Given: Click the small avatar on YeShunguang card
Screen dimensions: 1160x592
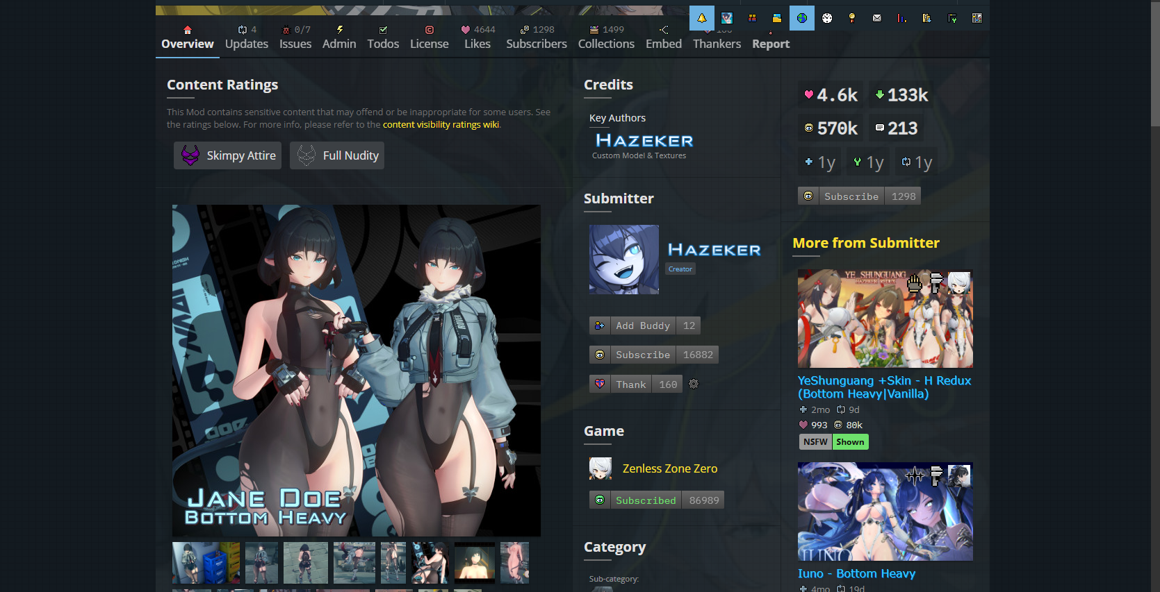Looking at the screenshot, I should [959, 282].
